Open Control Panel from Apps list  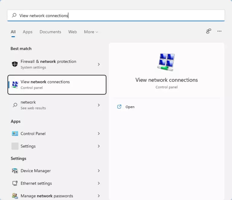(x=57, y=134)
